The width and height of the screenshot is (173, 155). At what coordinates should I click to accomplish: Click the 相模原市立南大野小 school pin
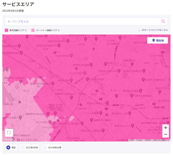click(x=82, y=124)
